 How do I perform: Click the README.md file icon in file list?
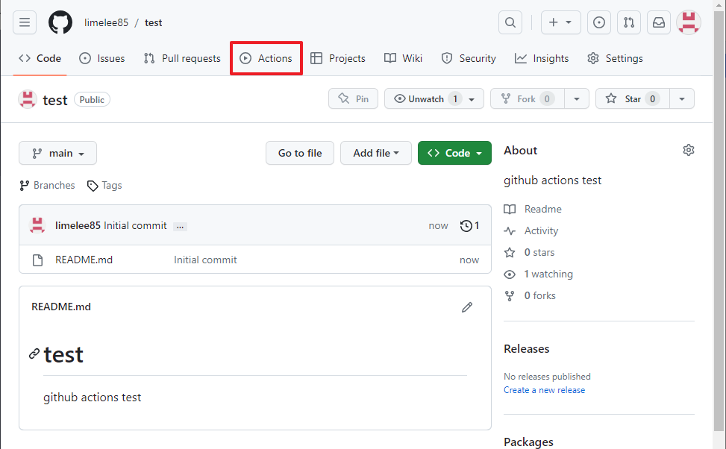tap(37, 260)
